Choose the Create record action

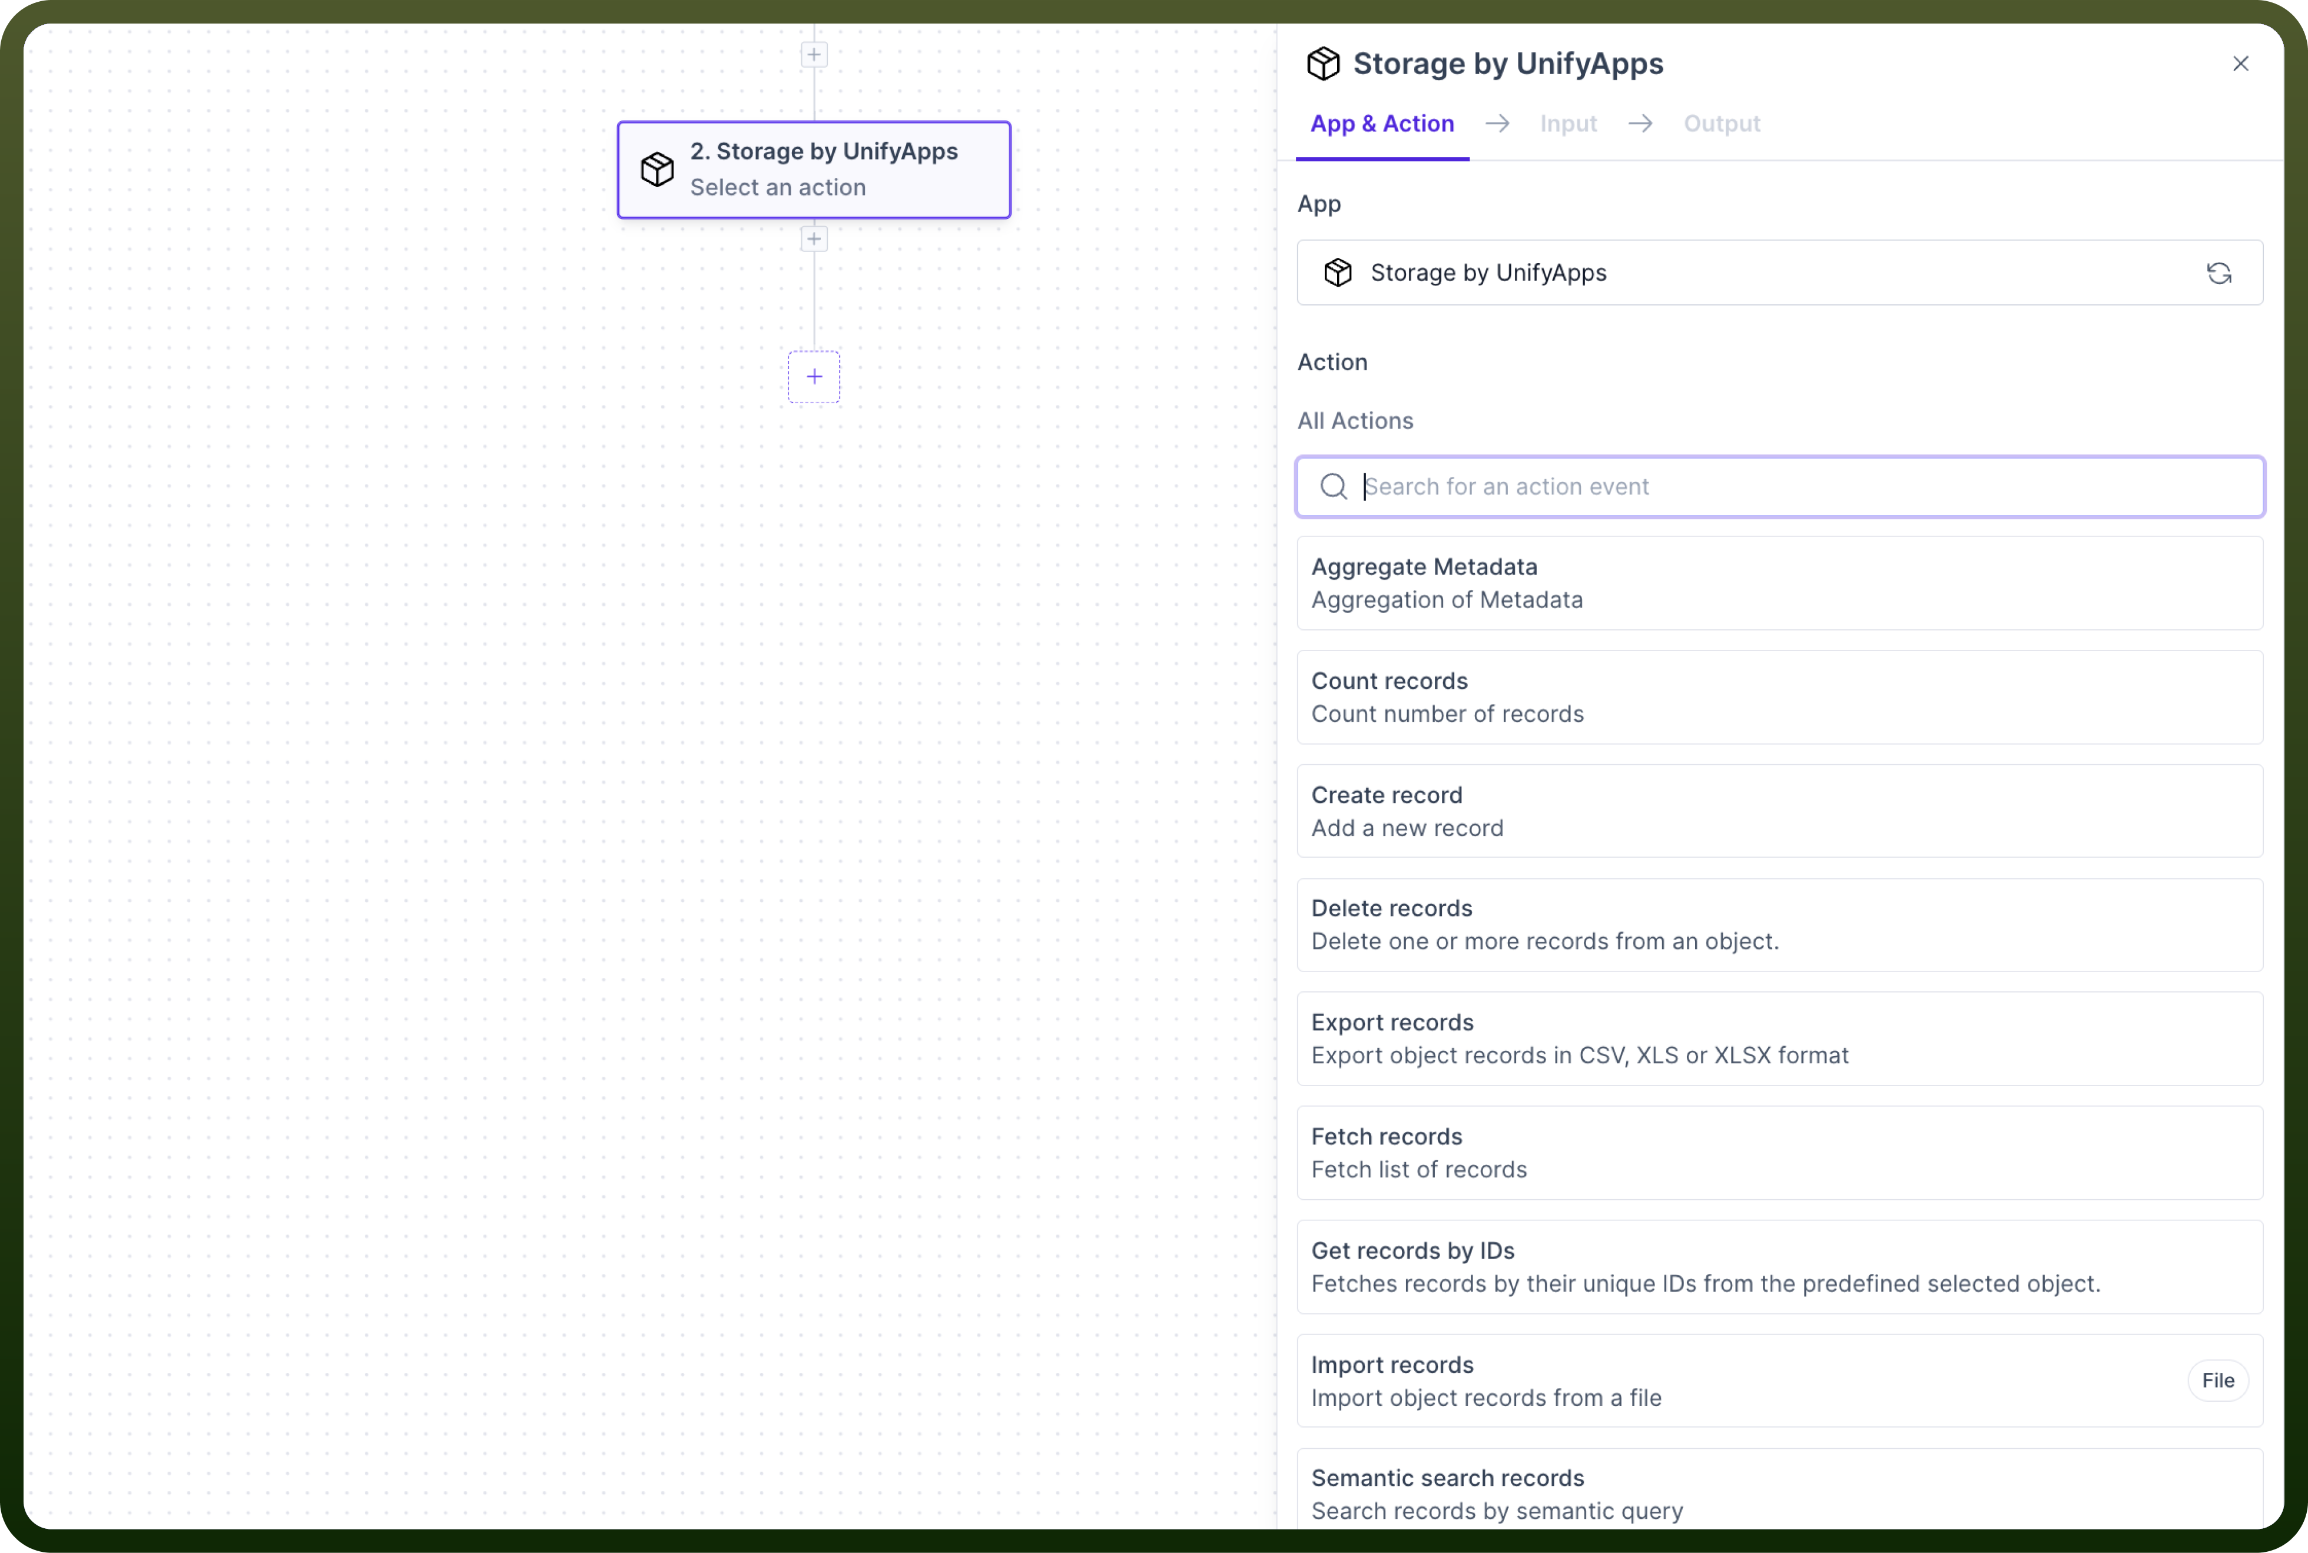click(x=1780, y=811)
